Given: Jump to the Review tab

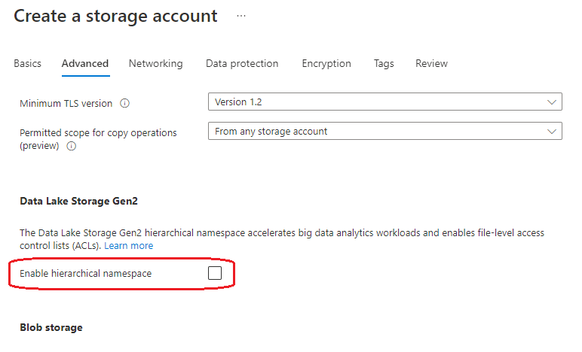Looking at the screenshot, I should (x=431, y=64).
